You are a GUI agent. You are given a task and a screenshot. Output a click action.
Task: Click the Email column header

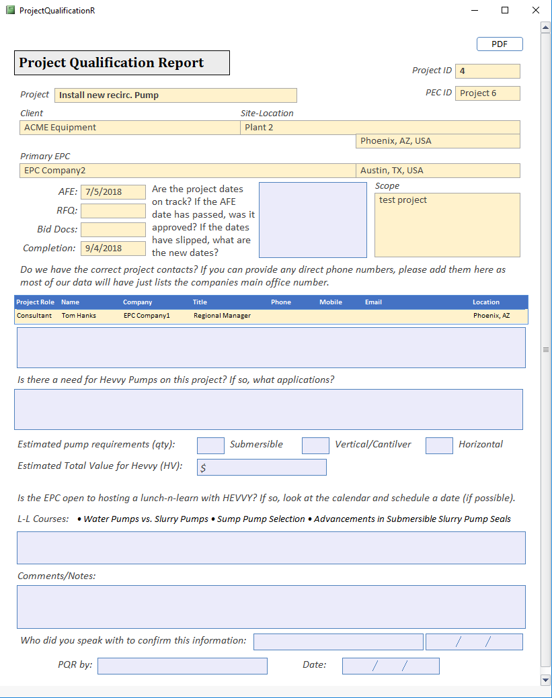click(373, 302)
